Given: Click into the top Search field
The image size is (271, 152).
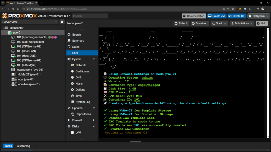Looking at the screenshot, I should [x=89, y=16].
